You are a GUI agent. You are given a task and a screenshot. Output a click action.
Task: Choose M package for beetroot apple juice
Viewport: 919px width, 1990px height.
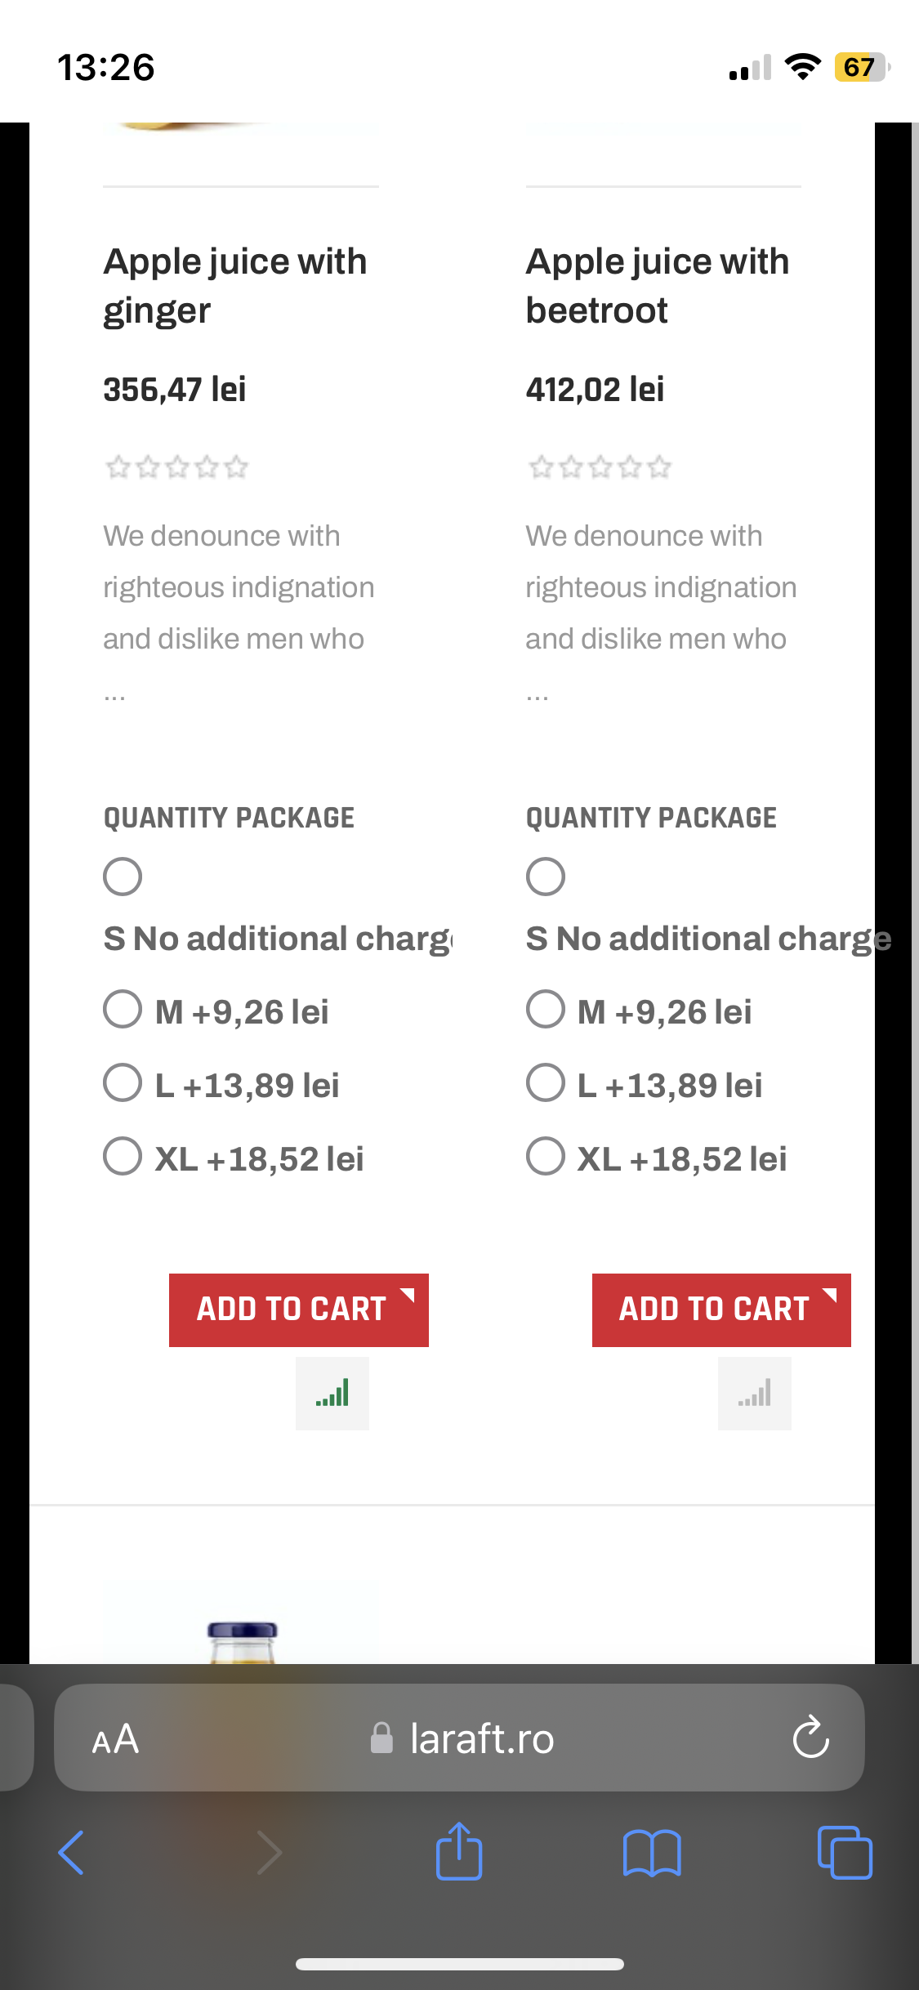(x=546, y=1009)
